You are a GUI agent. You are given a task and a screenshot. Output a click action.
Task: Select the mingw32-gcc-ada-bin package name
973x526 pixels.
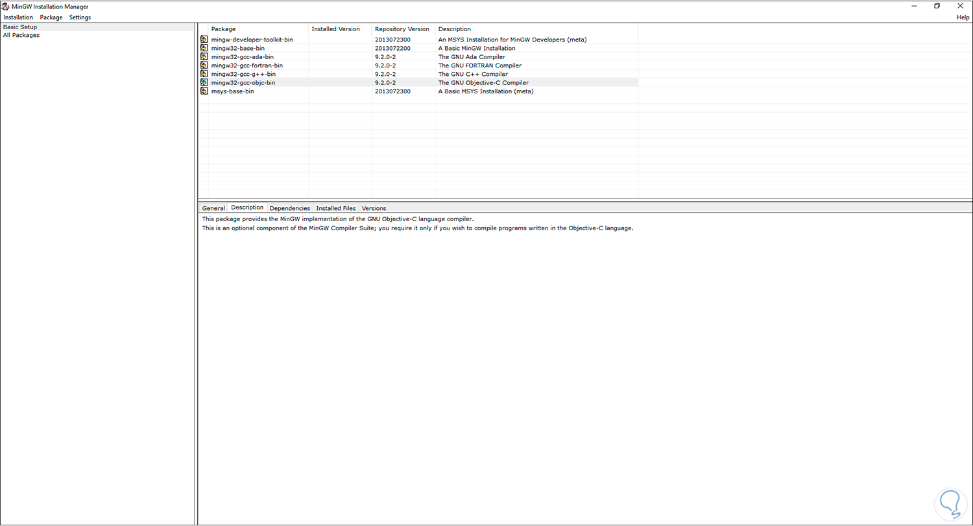tap(242, 56)
